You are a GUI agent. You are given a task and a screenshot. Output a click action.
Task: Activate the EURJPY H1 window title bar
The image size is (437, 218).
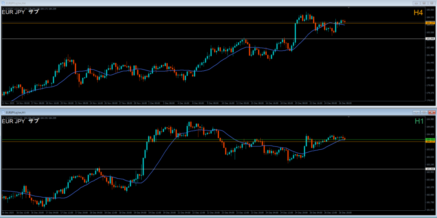coord(171,112)
